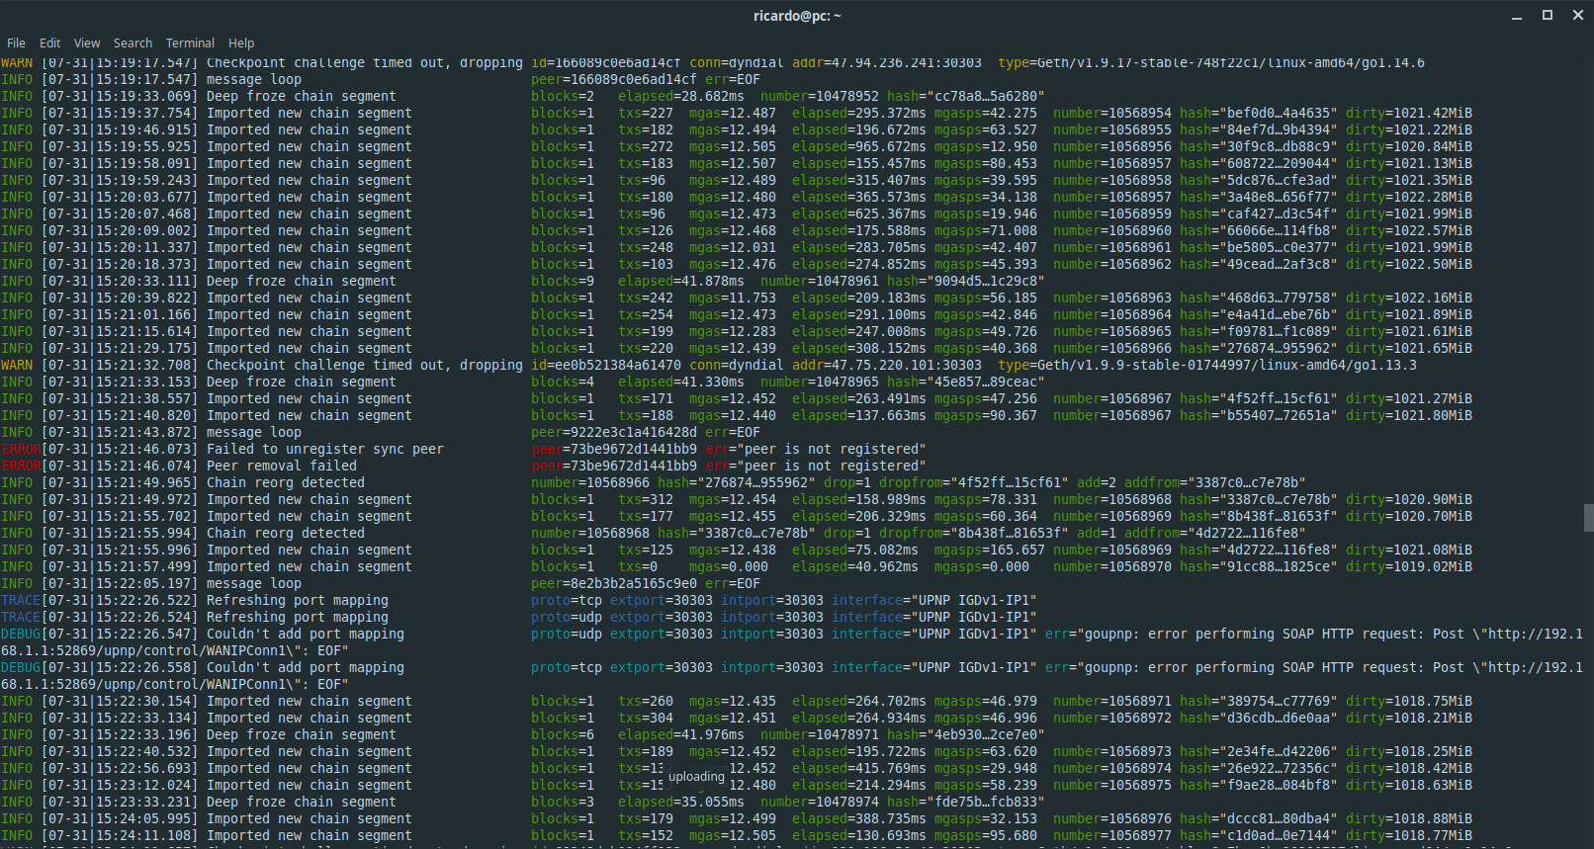Click 'Deep froze chain segment' at 15:22:33.196
This screenshot has height=849, width=1594.
tap(302, 734)
